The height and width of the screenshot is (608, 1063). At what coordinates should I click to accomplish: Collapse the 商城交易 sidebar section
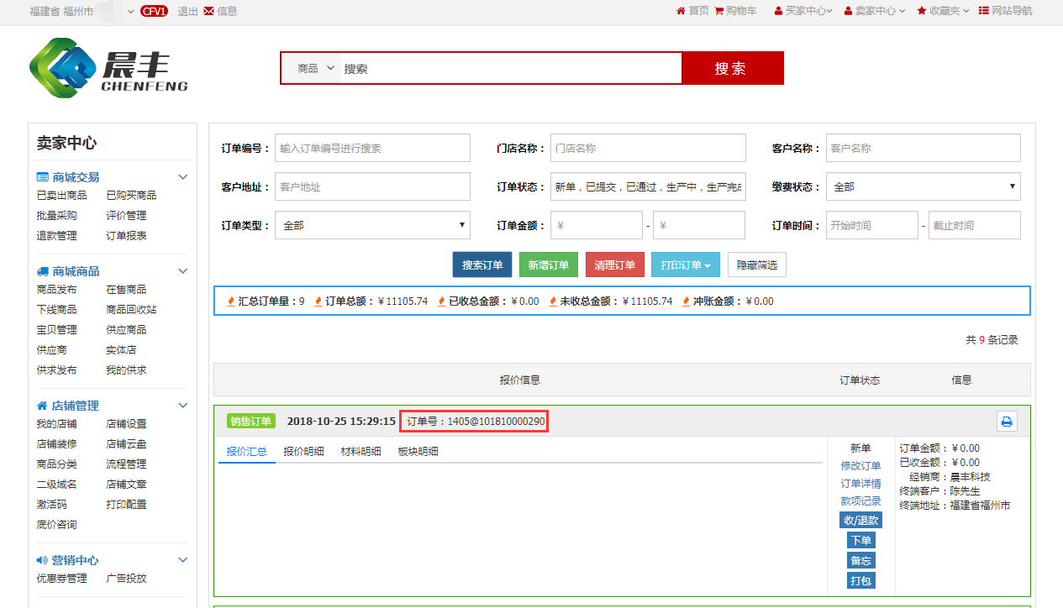pyautogui.click(x=182, y=177)
